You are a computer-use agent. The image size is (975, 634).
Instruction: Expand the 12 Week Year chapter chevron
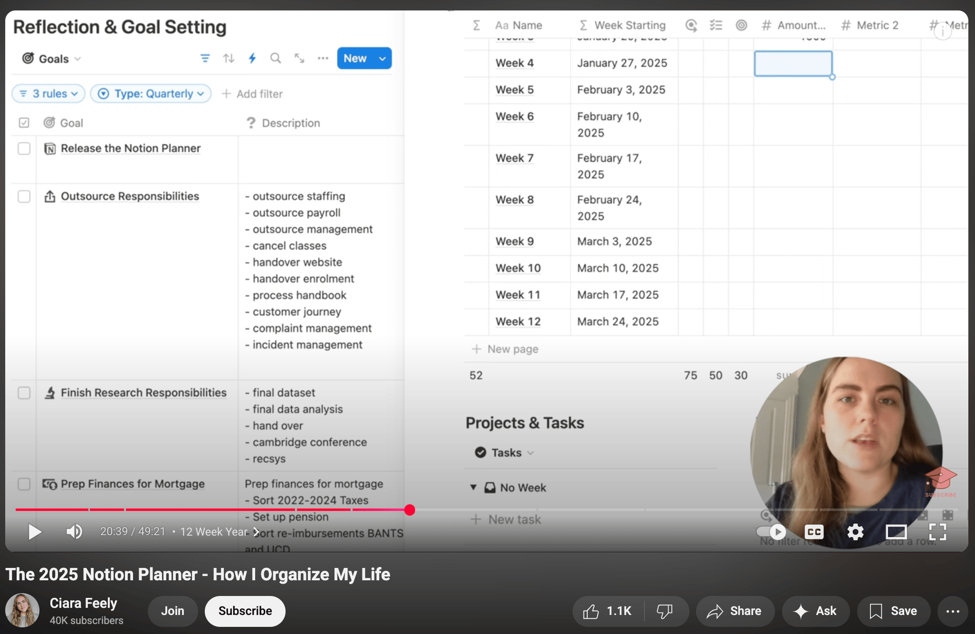click(256, 532)
